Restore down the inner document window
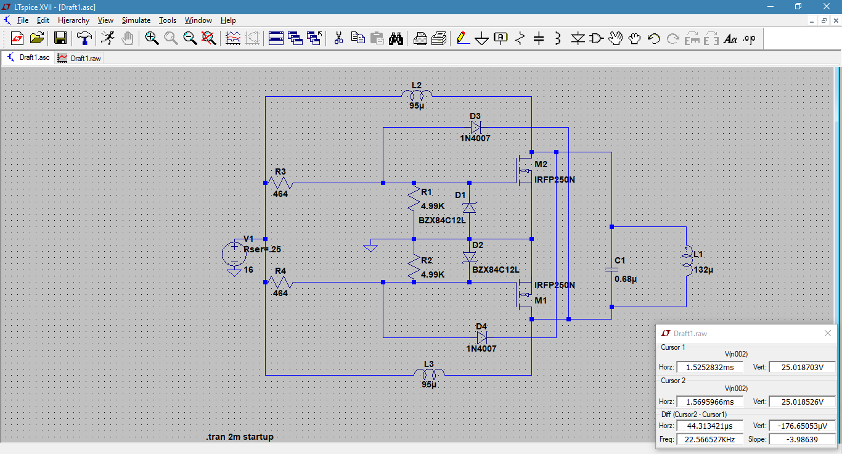The image size is (842, 454). coord(824,20)
